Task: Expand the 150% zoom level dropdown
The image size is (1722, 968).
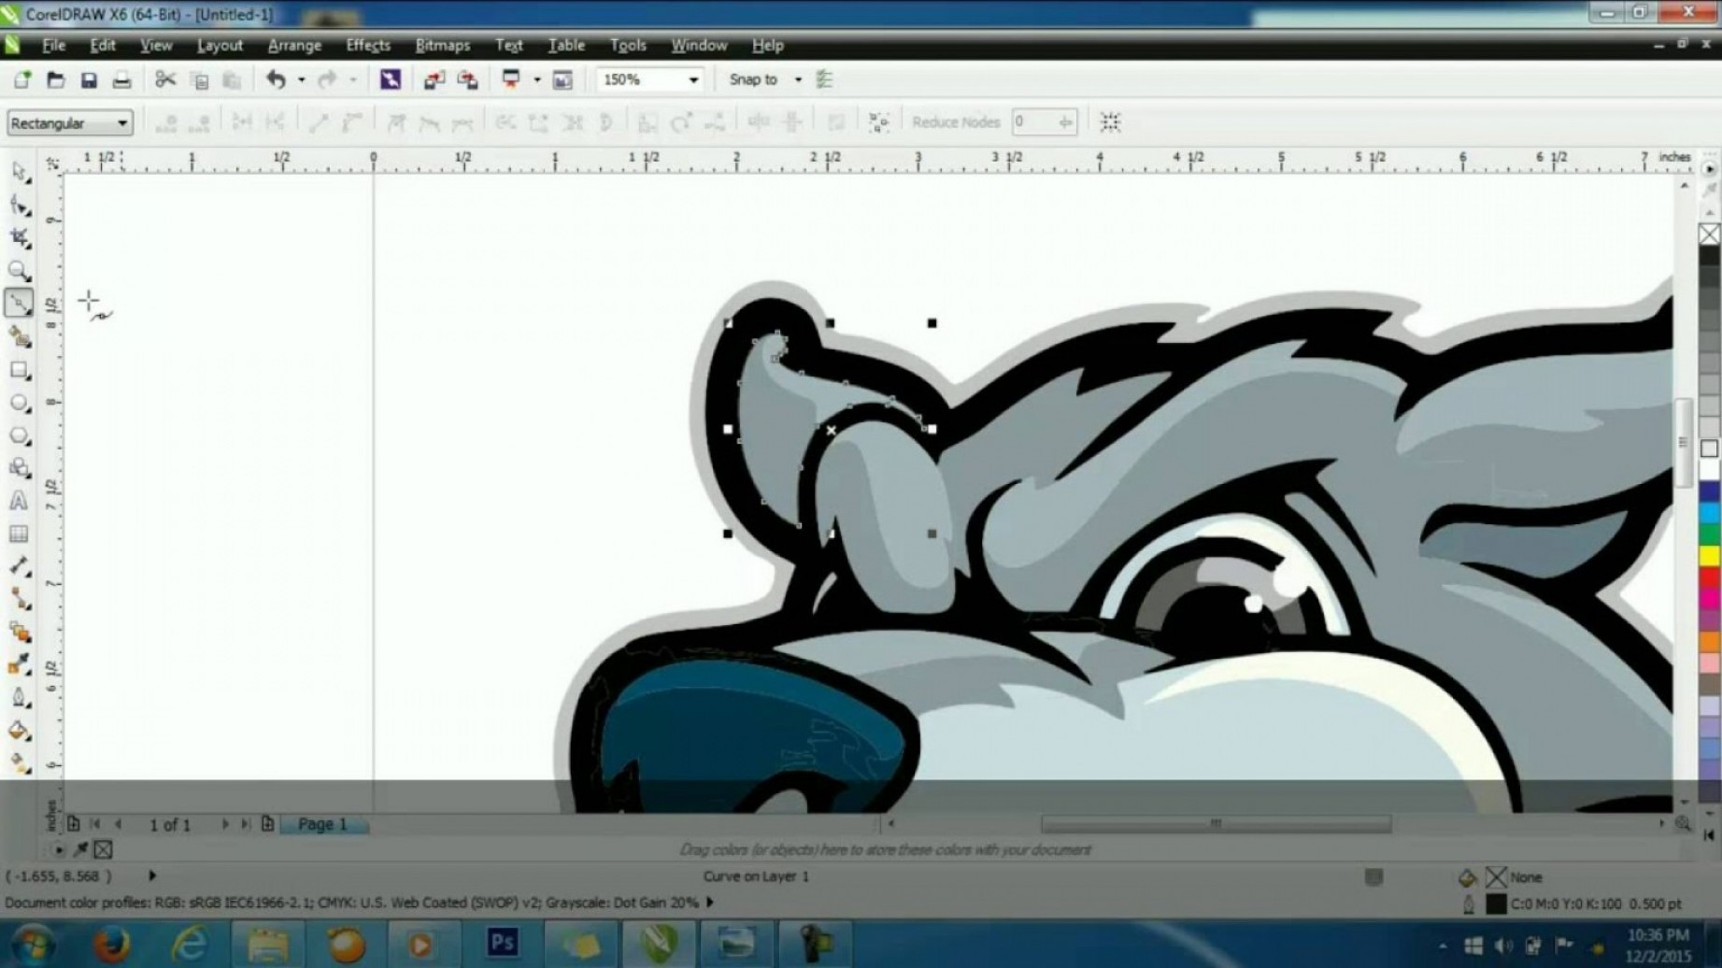Action: click(693, 80)
